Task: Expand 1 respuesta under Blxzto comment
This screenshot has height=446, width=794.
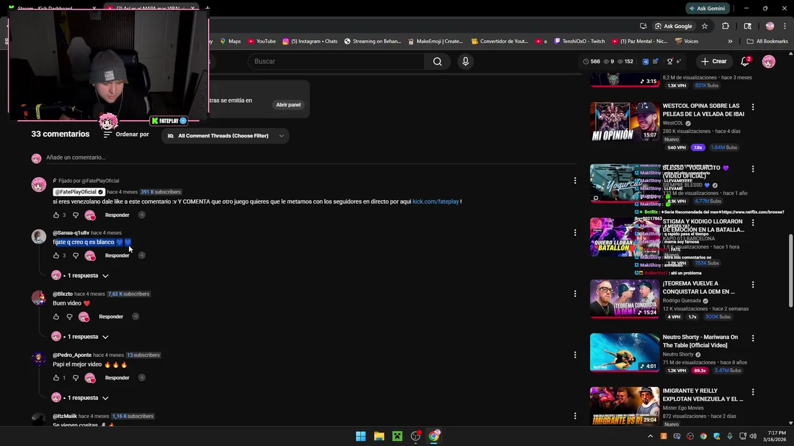Action: [x=87, y=337]
